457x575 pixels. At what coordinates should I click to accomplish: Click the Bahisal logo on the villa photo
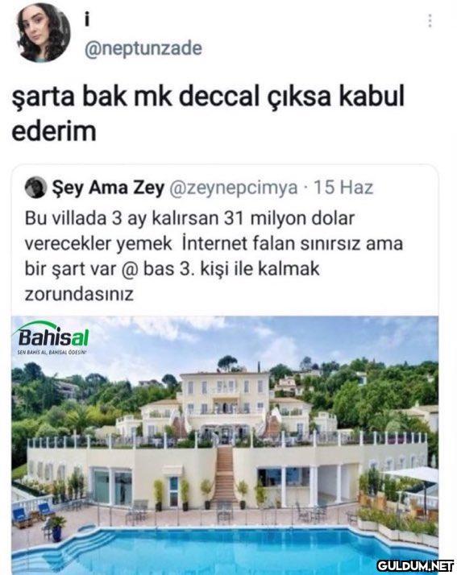[52, 335]
